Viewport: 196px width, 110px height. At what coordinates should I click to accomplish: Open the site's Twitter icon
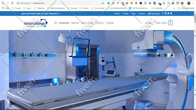168,13
